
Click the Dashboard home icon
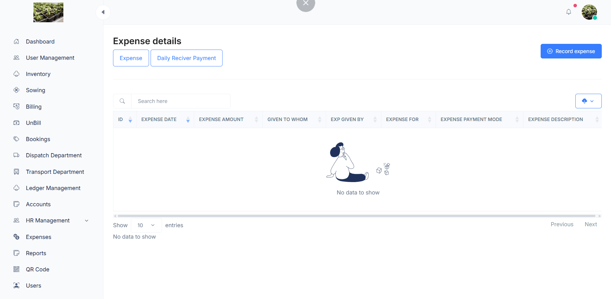[17, 42]
